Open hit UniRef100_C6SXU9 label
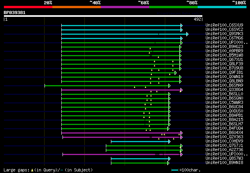Image resolution: width=250 pixels, height=173 pixels. tap(224, 25)
